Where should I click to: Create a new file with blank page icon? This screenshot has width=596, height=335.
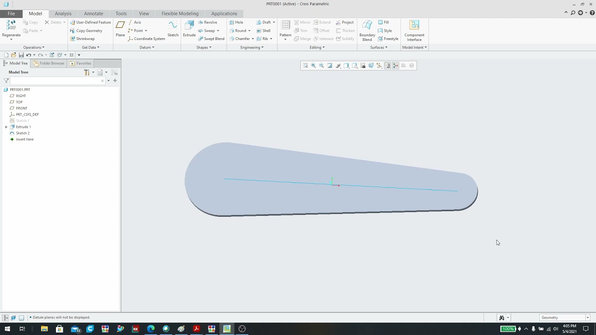tap(6, 55)
